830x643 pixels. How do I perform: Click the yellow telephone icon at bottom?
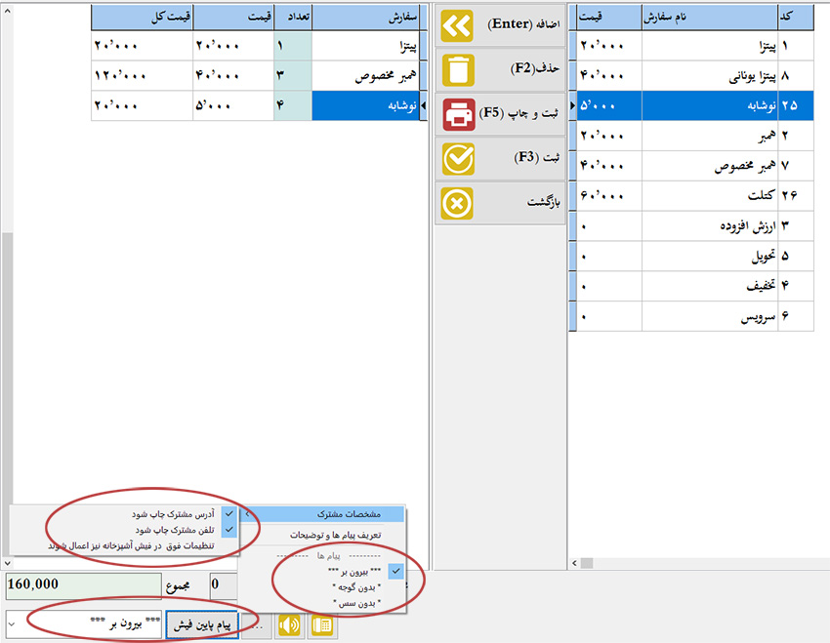(x=321, y=624)
